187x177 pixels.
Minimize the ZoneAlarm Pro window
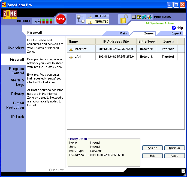[x=170, y=5]
